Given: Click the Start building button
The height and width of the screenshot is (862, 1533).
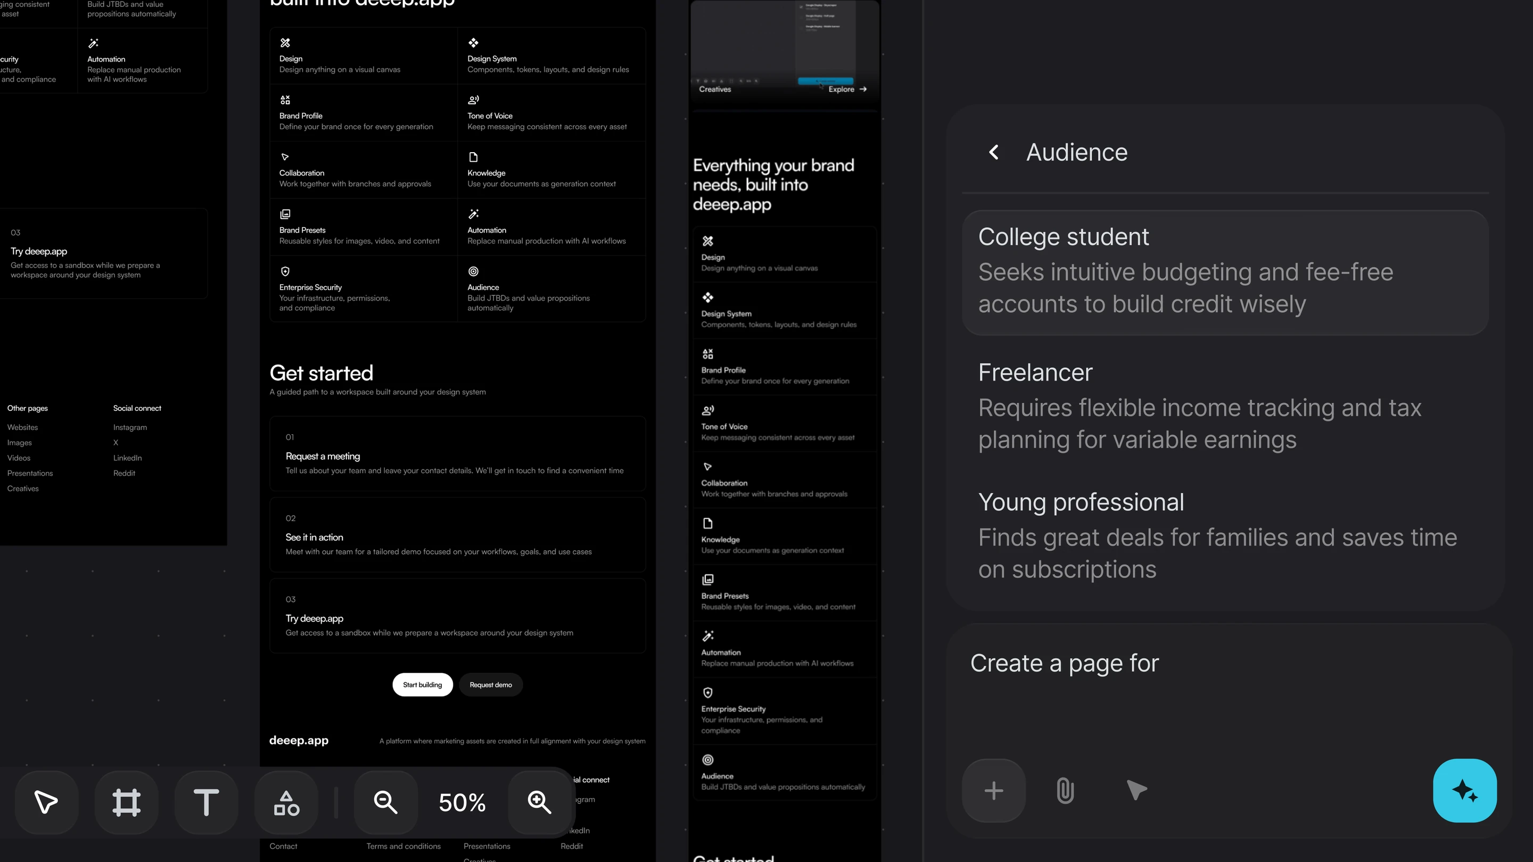Looking at the screenshot, I should (423, 685).
